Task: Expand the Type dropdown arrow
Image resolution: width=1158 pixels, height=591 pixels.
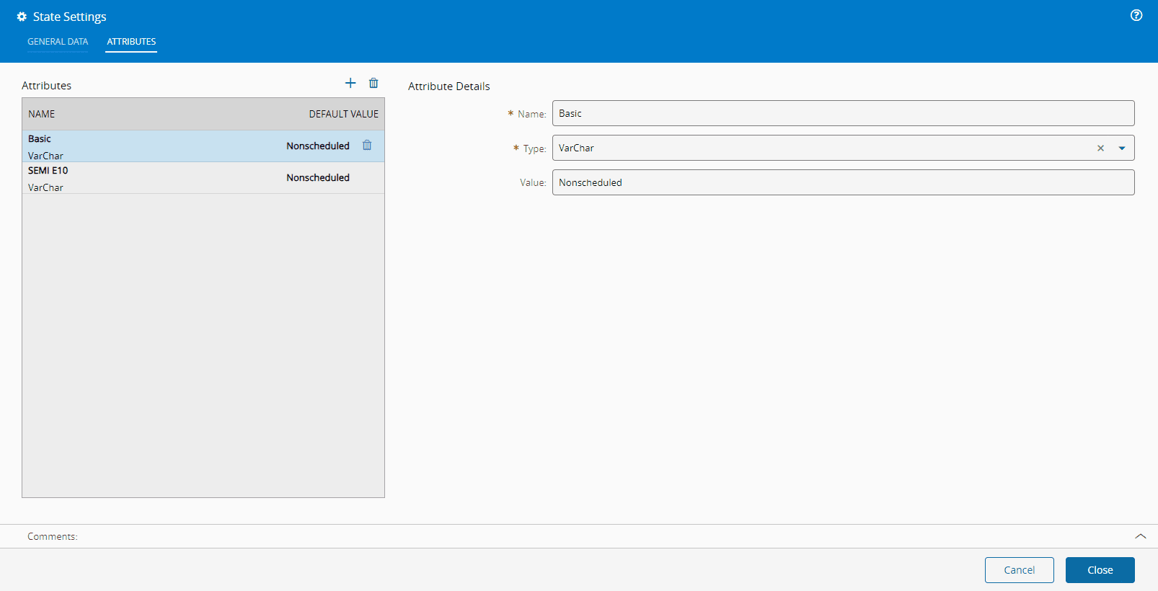Action: coord(1122,148)
